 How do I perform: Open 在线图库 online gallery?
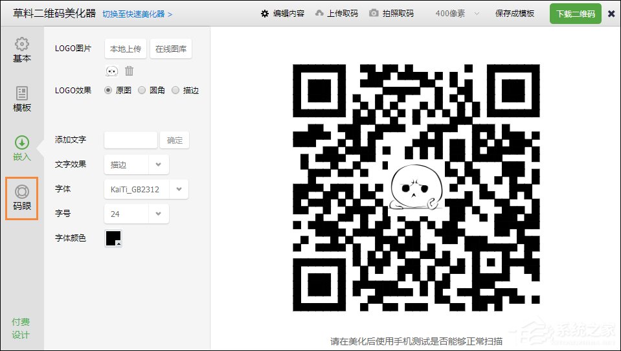point(171,49)
